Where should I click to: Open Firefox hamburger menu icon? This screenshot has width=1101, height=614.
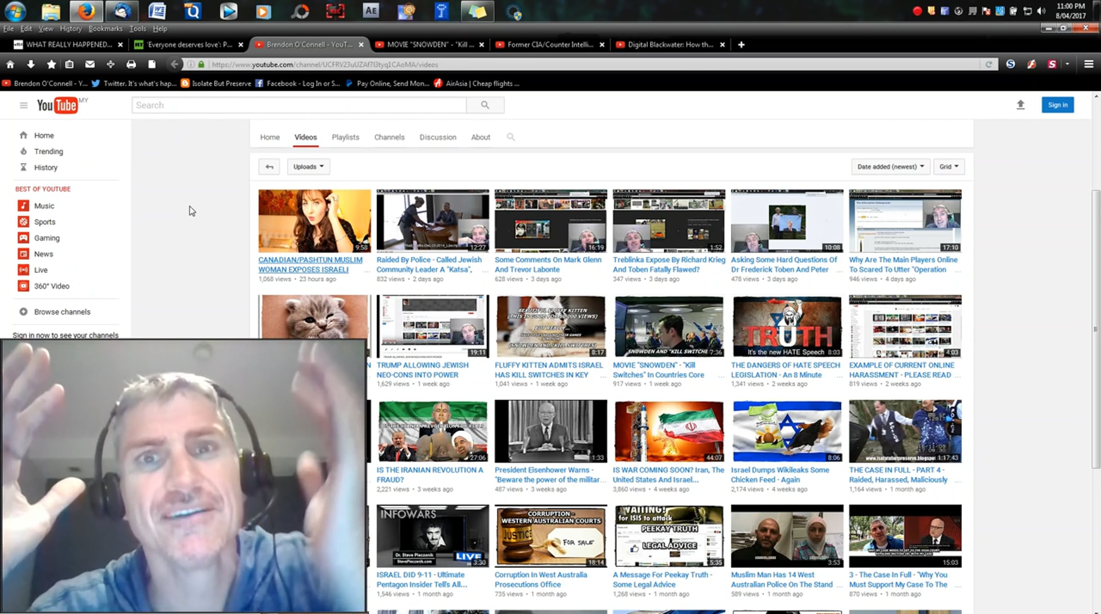(x=1089, y=64)
